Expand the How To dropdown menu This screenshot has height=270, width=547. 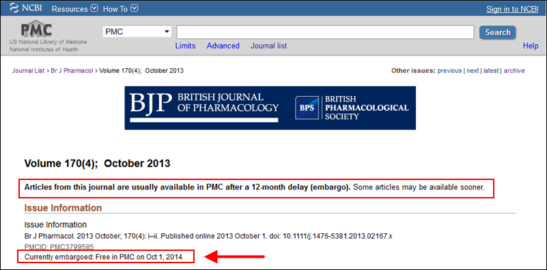pos(121,9)
